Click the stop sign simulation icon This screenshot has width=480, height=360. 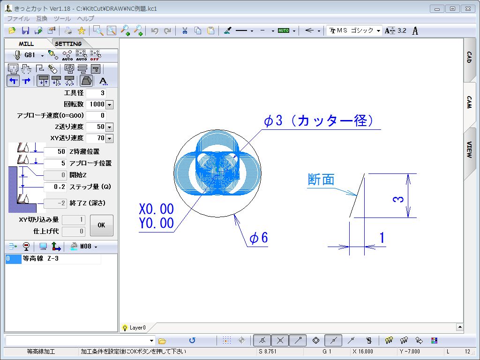pos(26,247)
